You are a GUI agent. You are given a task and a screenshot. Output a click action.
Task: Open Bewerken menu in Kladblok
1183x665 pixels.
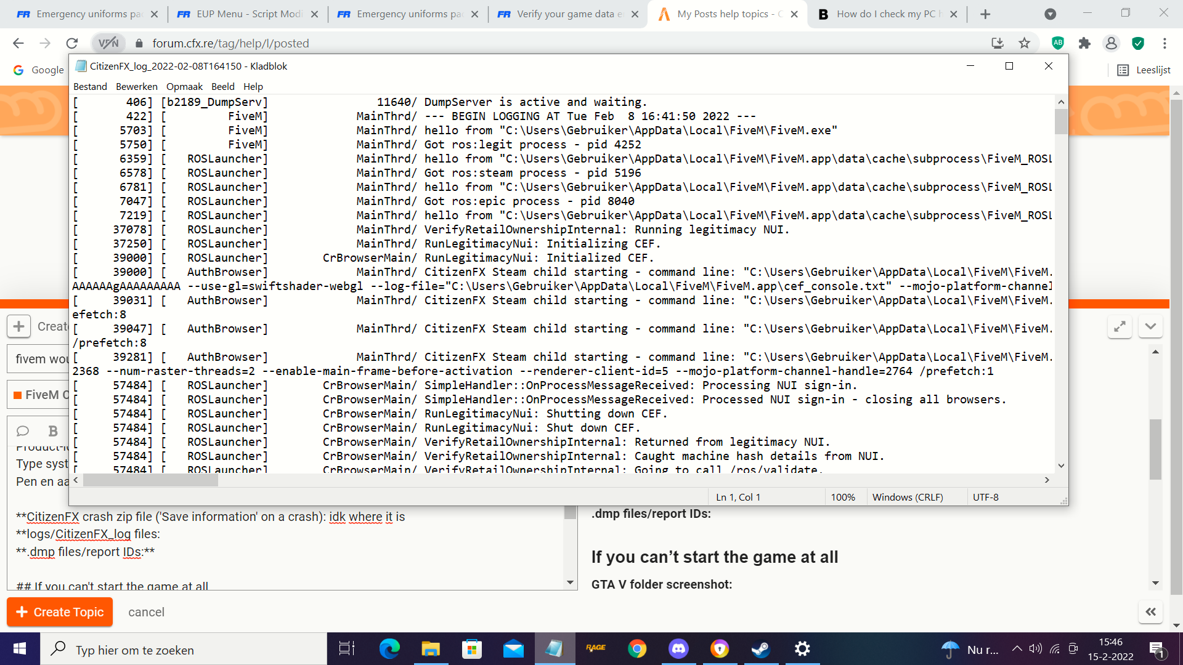137,87
